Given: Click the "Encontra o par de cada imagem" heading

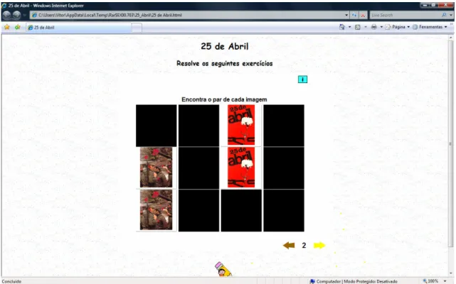Looking at the screenshot, I should click(224, 99).
